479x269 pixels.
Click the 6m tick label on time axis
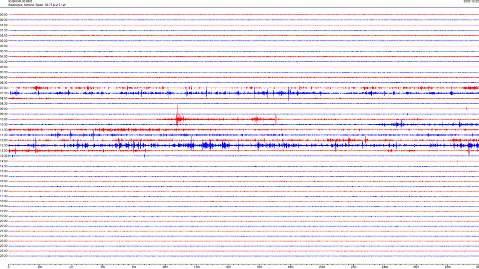click(103, 267)
